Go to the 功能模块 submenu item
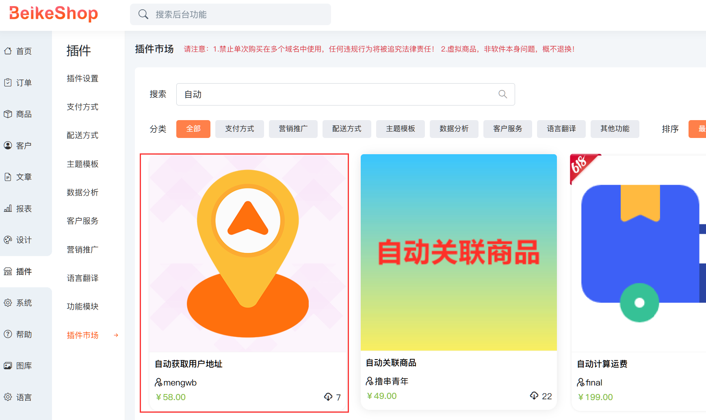This screenshot has width=706, height=420. [82, 306]
